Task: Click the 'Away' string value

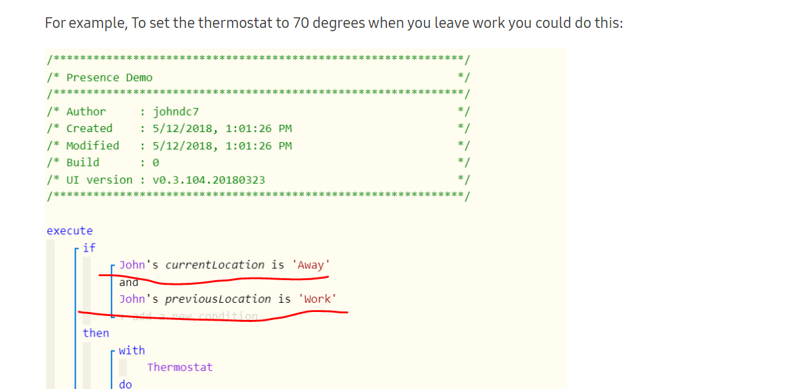Action: point(311,265)
